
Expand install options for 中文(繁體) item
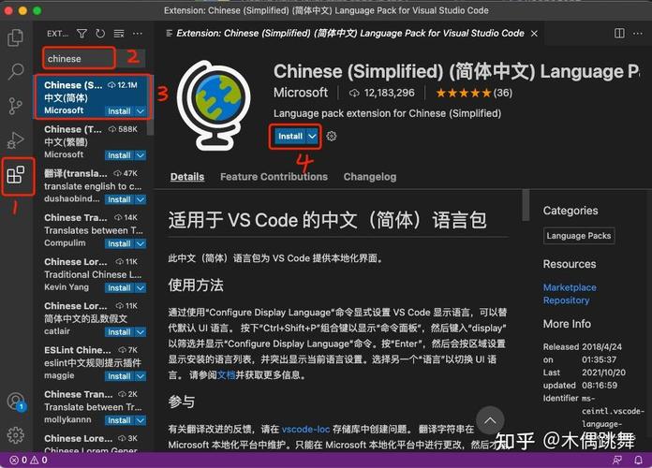(141, 155)
